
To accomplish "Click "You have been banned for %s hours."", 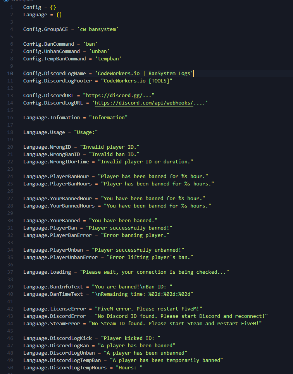I will [158, 206].
